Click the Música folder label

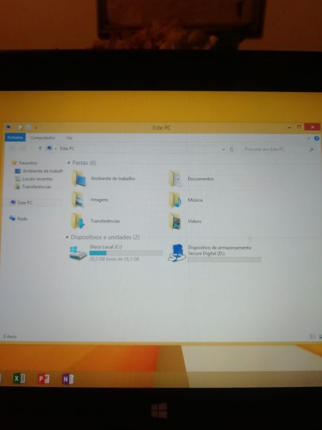[195, 200]
